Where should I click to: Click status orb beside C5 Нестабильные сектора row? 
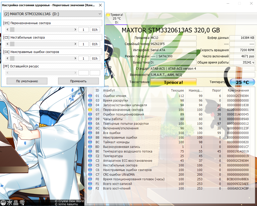click(x=90, y=165)
